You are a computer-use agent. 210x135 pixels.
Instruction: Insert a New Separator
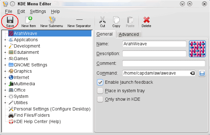click(x=79, y=22)
